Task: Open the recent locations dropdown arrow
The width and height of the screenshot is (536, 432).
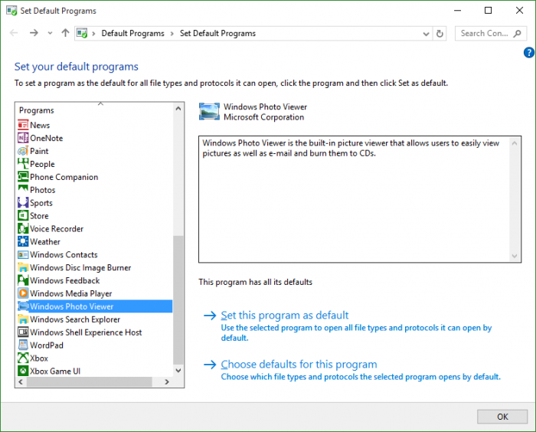Action: coord(51,33)
